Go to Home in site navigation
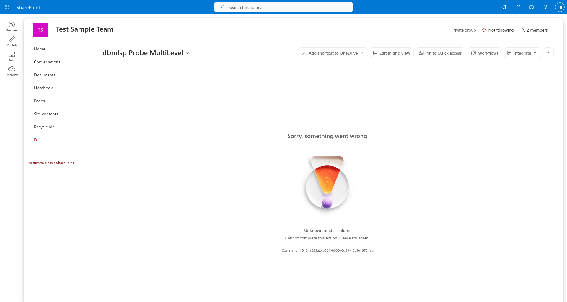This screenshot has height=302, width=567. click(40, 49)
